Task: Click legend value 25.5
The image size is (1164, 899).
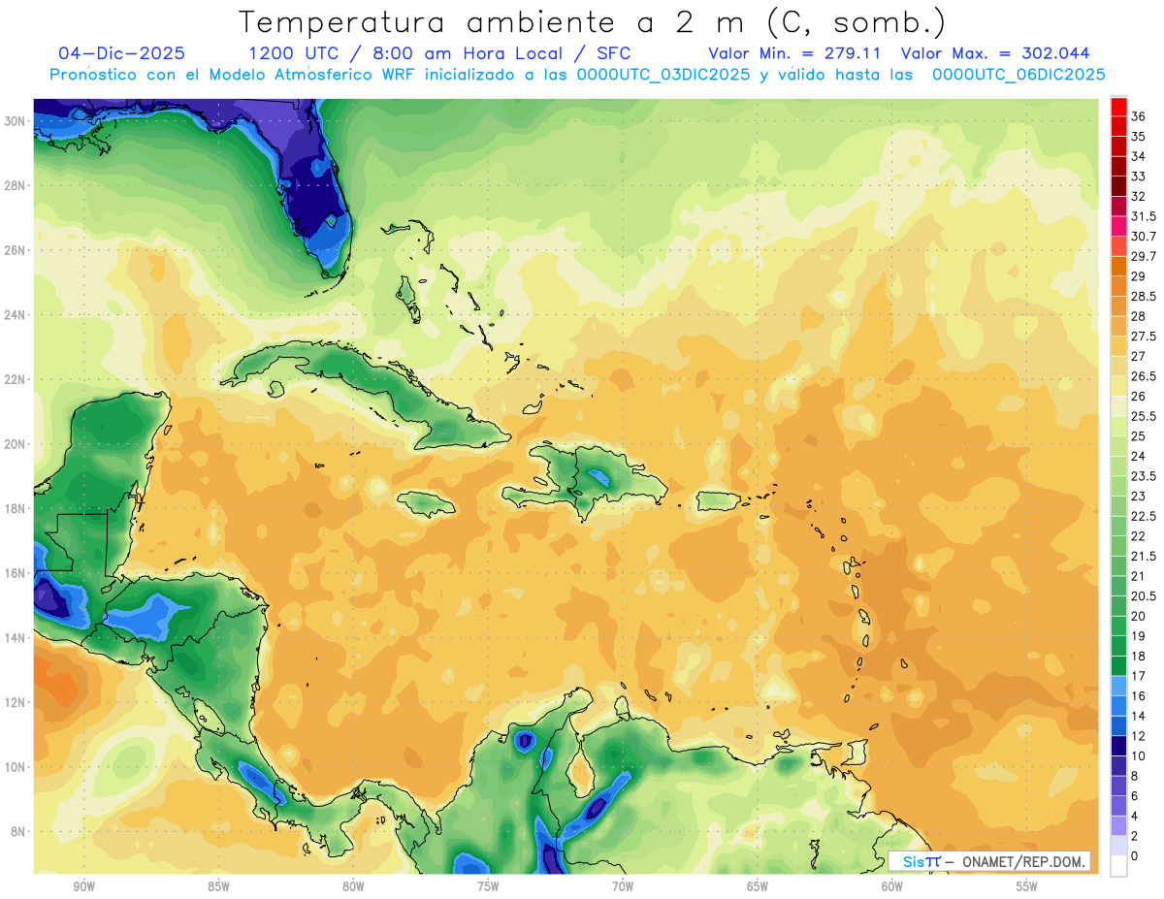Action: [x=1144, y=416]
